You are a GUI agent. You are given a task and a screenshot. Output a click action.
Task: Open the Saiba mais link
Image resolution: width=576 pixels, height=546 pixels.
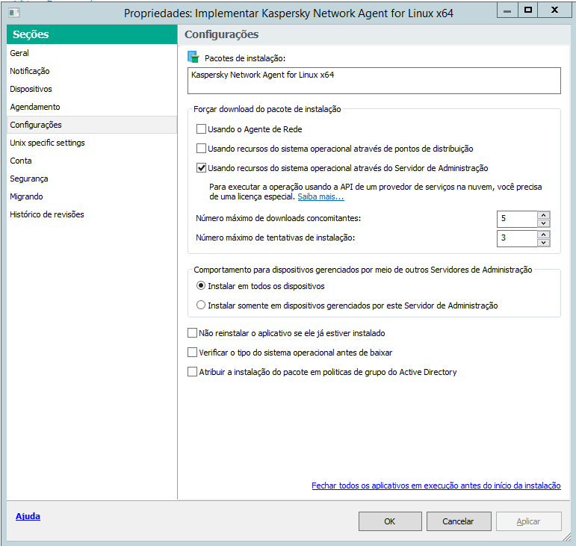tap(320, 196)
